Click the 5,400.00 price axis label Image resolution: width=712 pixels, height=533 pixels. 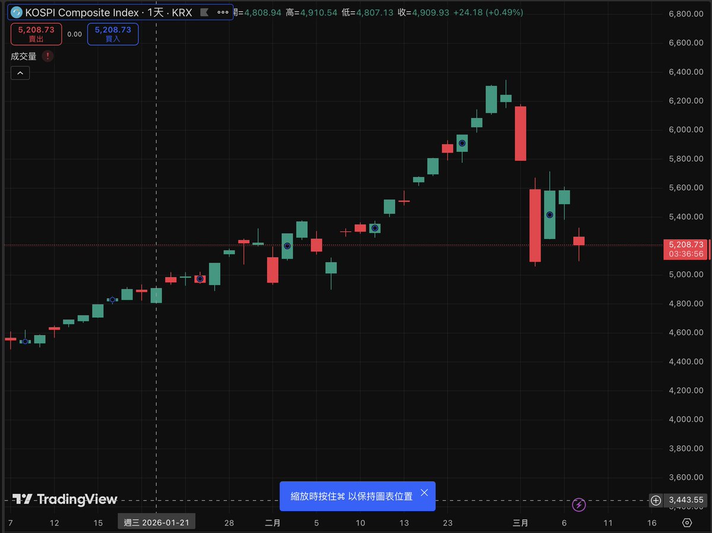pyautogui.click(x=686, y=216)
